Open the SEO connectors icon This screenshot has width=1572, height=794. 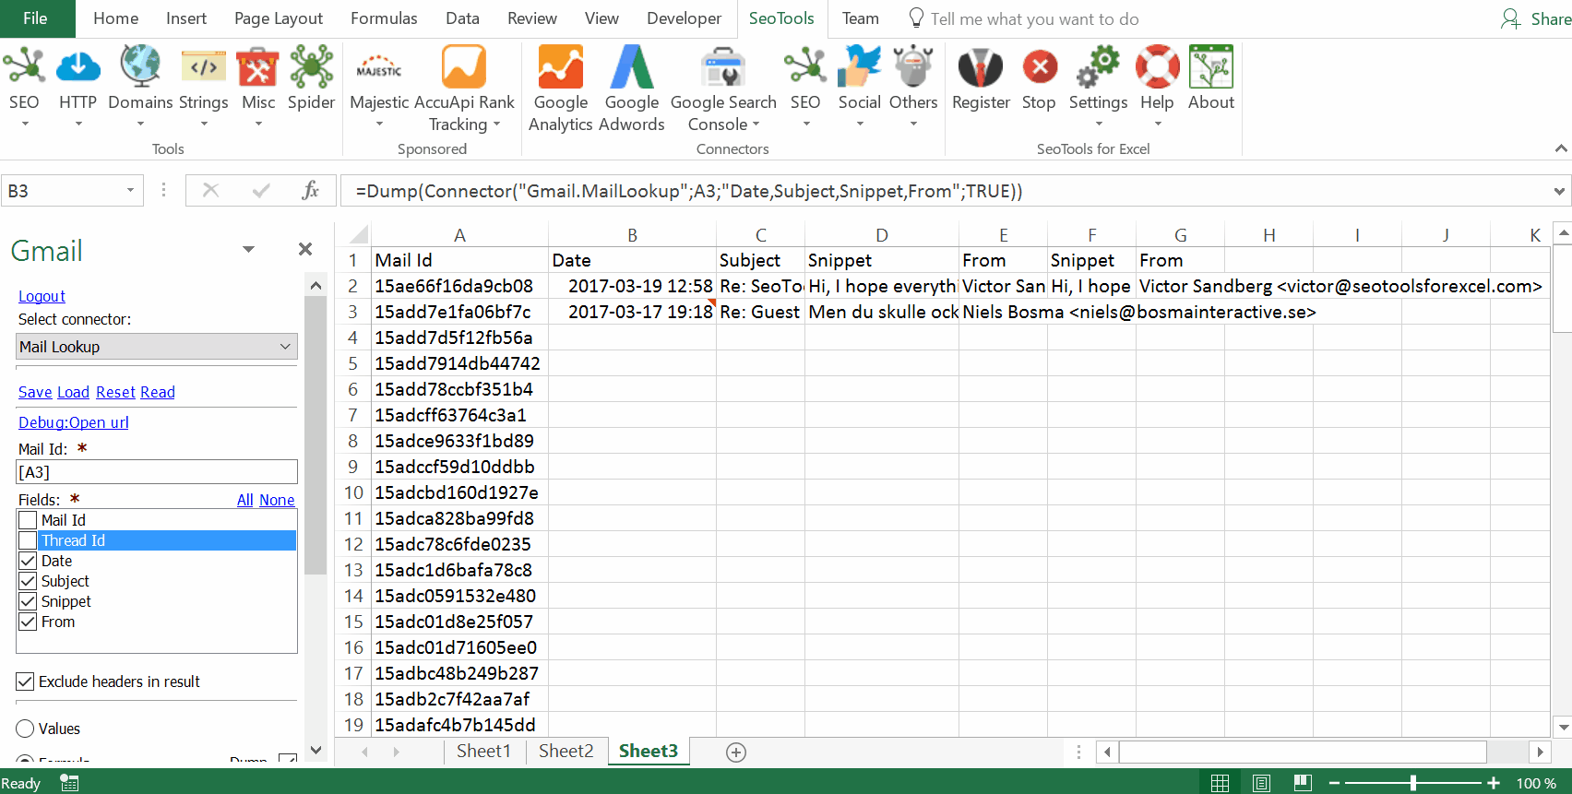point(805,67)
